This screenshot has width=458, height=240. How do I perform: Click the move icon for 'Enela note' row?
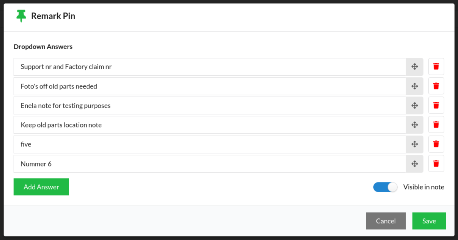pos(414,105)
